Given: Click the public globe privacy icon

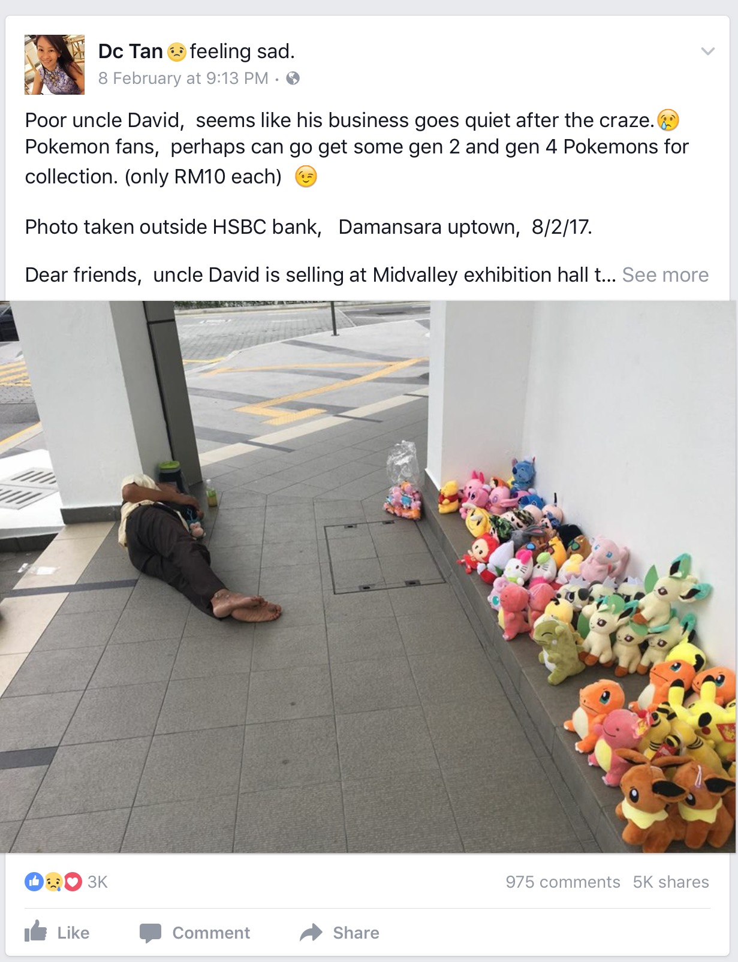Looking at the screenshot, I should pyautogui.click(x=293, y=79).
